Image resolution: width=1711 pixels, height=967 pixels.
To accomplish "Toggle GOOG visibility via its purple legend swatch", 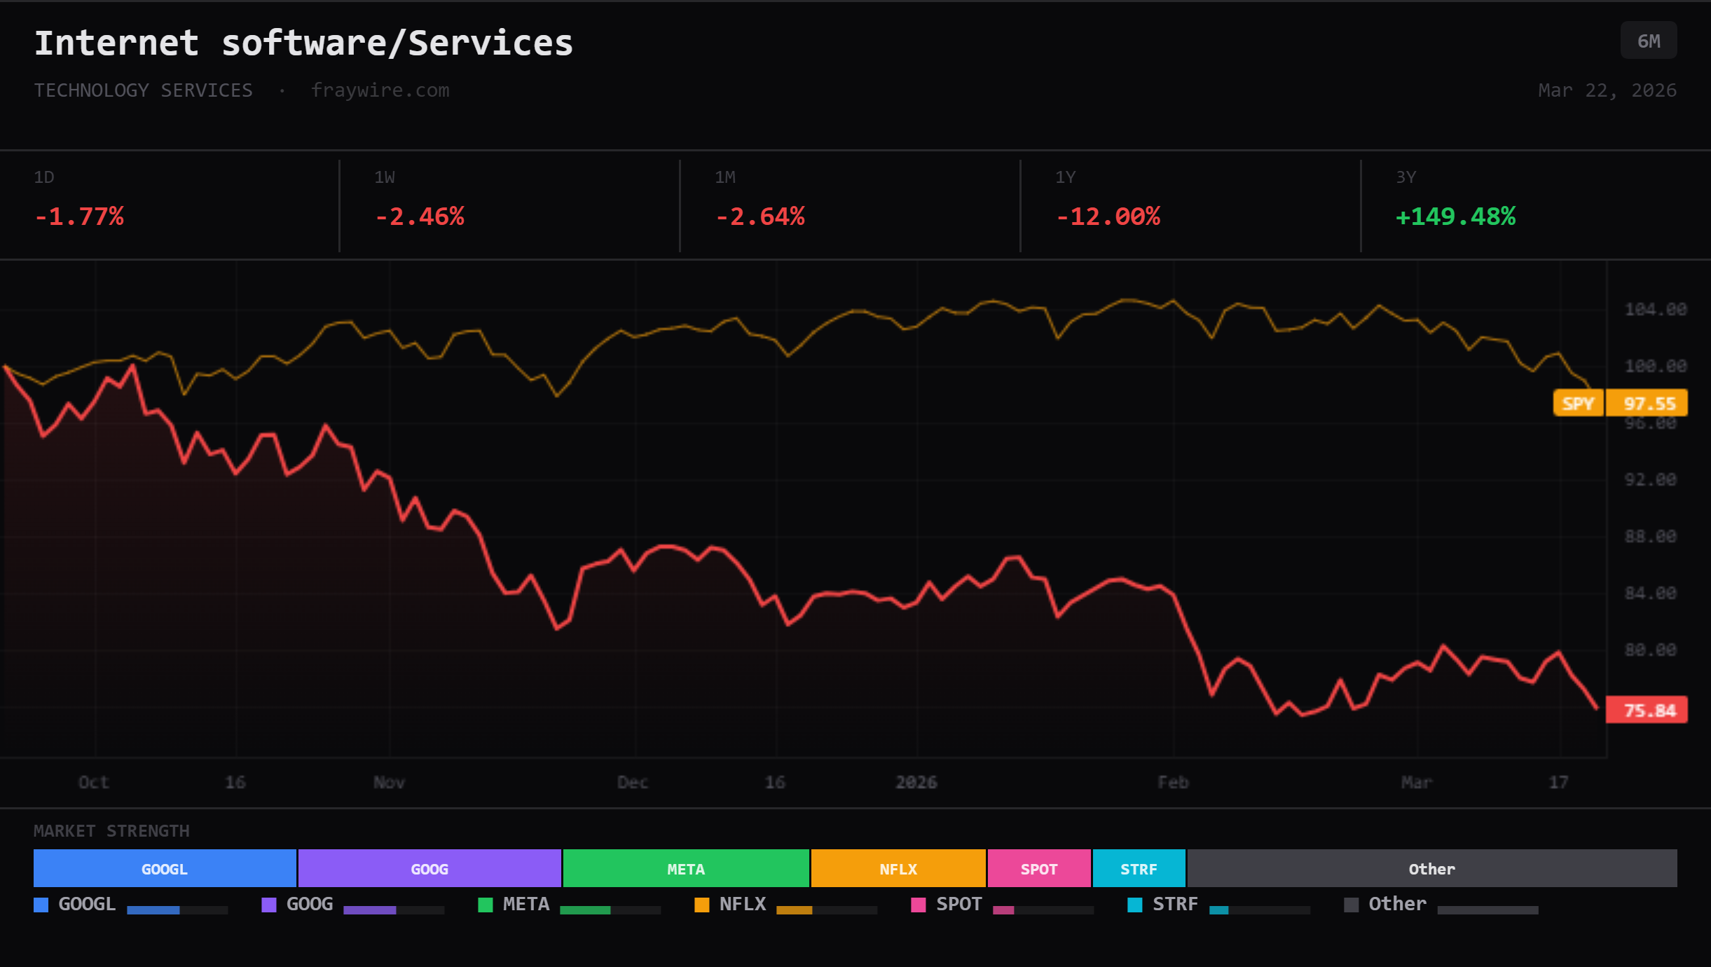I will pos(268,905).
